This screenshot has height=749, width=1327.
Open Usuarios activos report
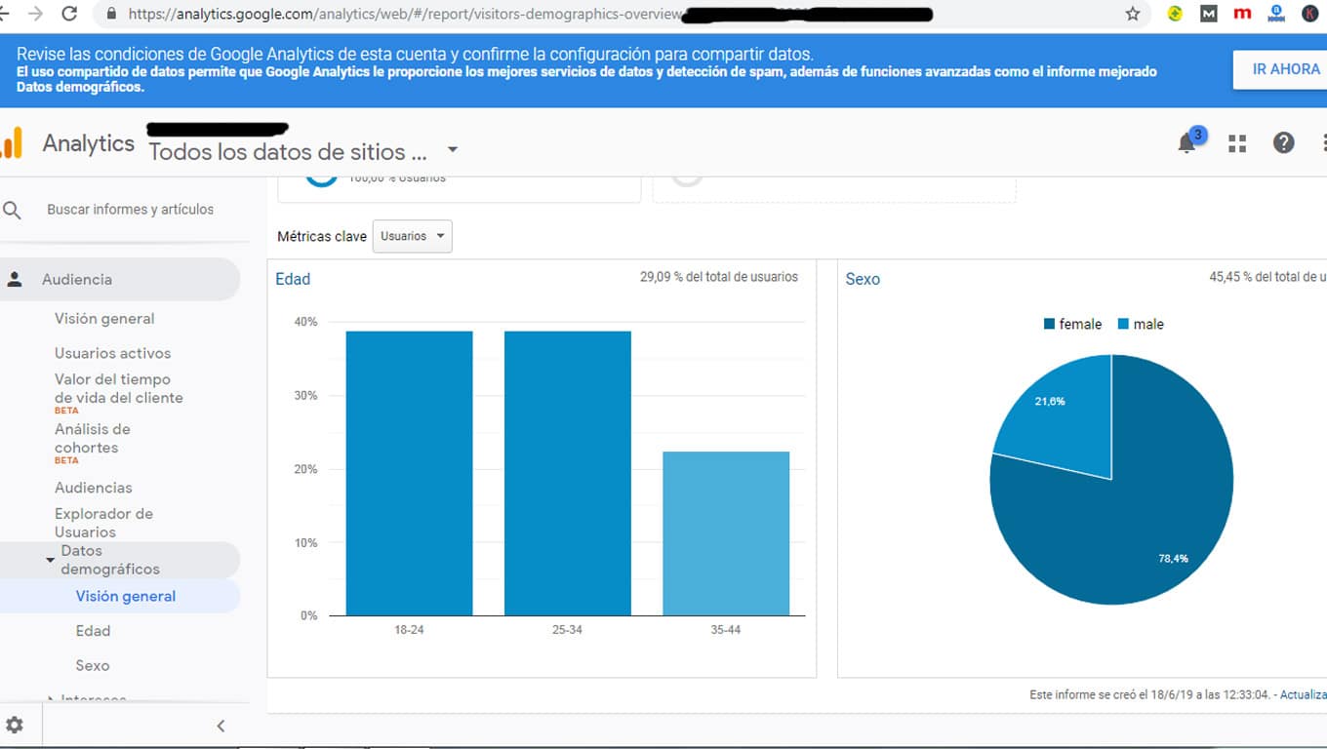112,353
